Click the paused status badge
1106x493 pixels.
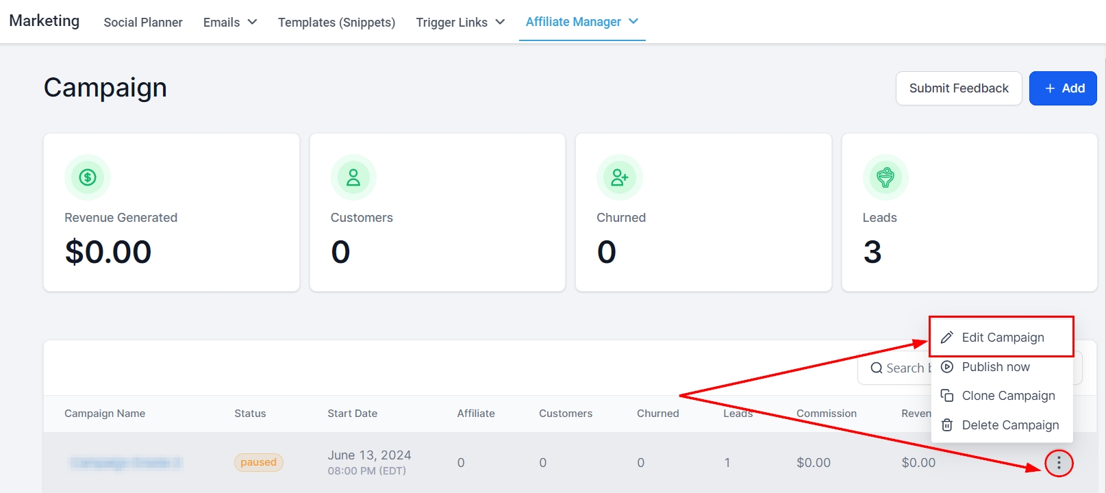point(258,463)
